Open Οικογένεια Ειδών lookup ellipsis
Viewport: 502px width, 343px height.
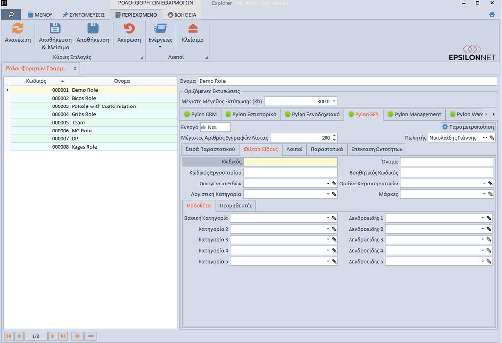point(327,184)
